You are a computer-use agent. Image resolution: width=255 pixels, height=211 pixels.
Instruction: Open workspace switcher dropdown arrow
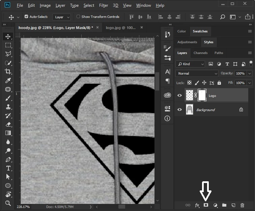(x=240, y=17)
